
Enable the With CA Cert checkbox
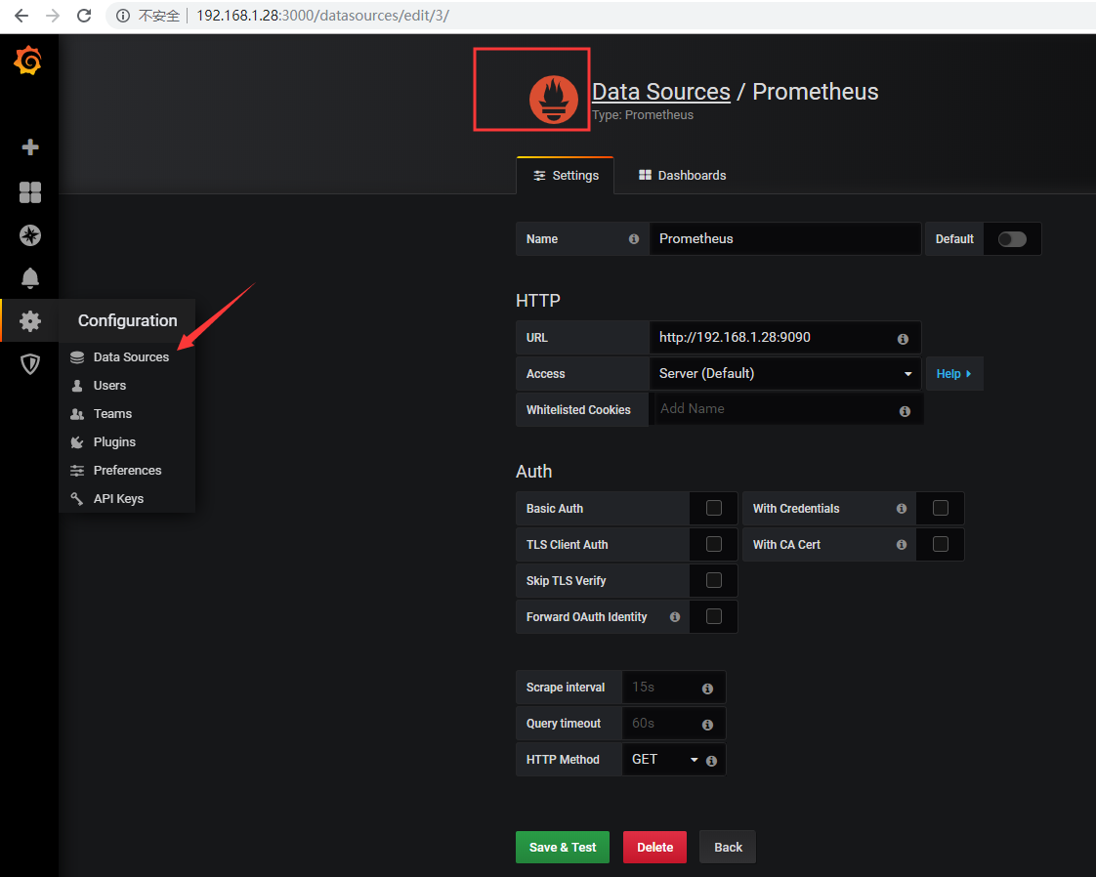940,544
